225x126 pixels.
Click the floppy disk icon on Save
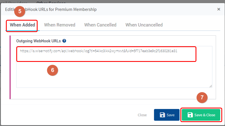(x=162, y=115)
